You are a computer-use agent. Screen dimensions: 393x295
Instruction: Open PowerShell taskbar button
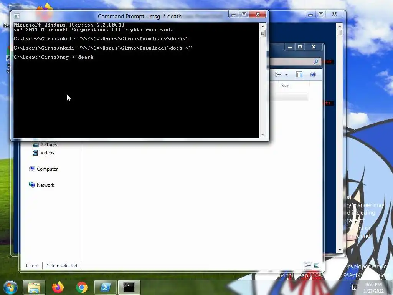105,287
